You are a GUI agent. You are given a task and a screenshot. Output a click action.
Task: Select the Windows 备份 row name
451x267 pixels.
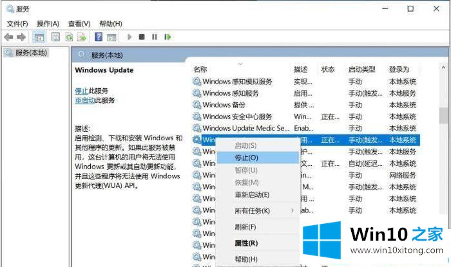(x=224, y=105)
